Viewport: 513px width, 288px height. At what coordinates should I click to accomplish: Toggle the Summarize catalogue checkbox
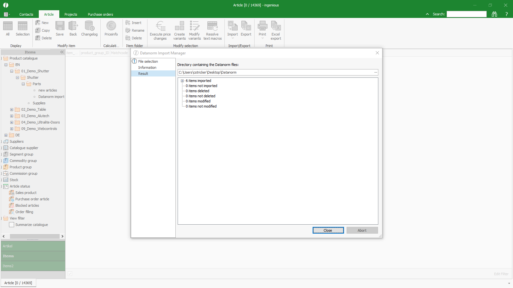pos(12,225)
